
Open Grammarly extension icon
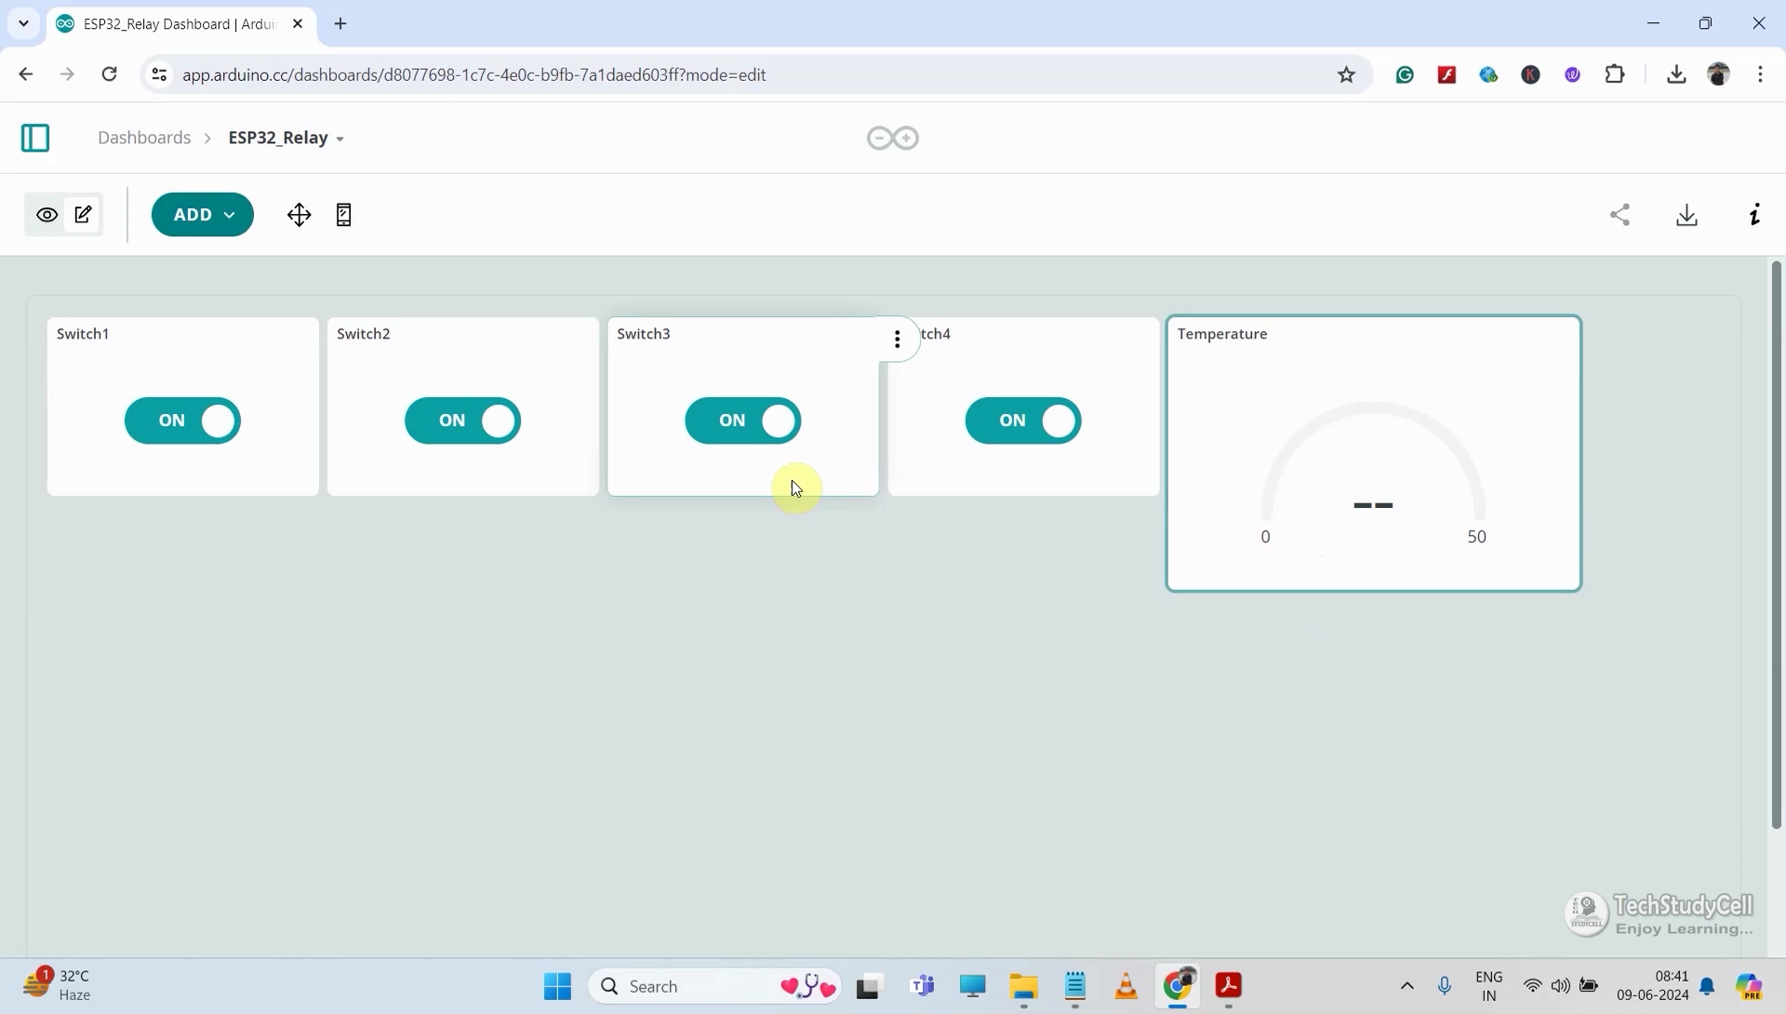(1405, 74)
